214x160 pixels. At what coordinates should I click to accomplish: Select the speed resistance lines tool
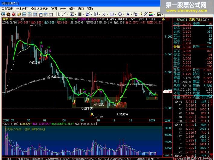[96, 14]
